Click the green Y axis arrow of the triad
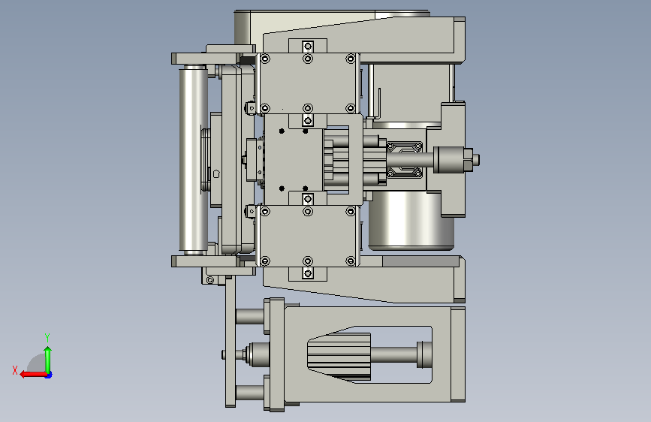Viewport: 651px width, 422px height. [x=48, y=359]
